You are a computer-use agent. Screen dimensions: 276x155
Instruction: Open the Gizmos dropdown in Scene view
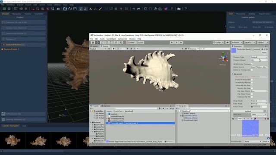[x=194, y=49]
